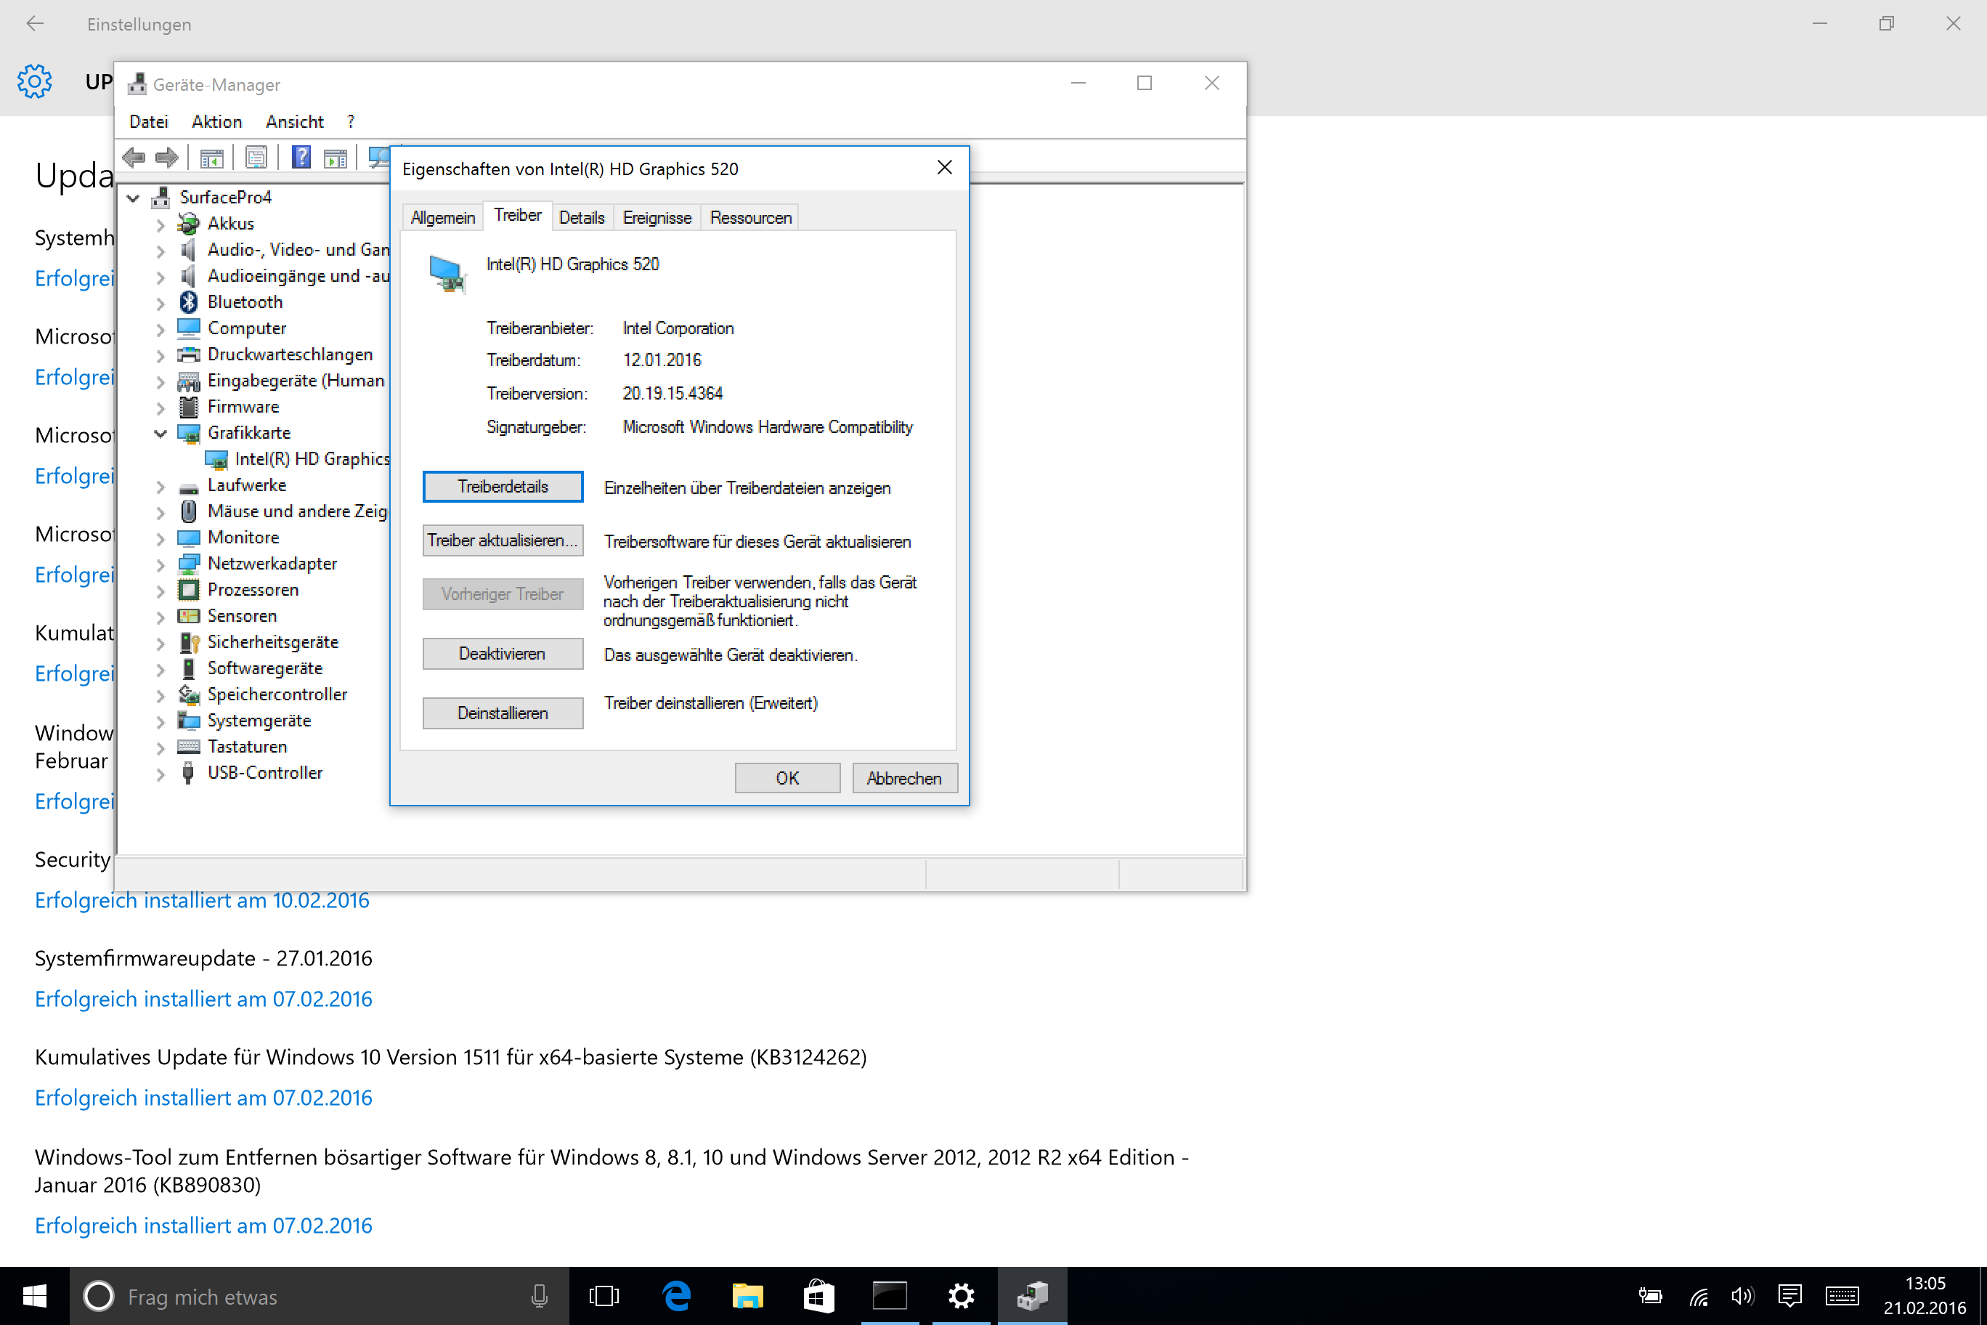Open the Datei menu
This screenshot has width=1987, height=1325.
149,122
